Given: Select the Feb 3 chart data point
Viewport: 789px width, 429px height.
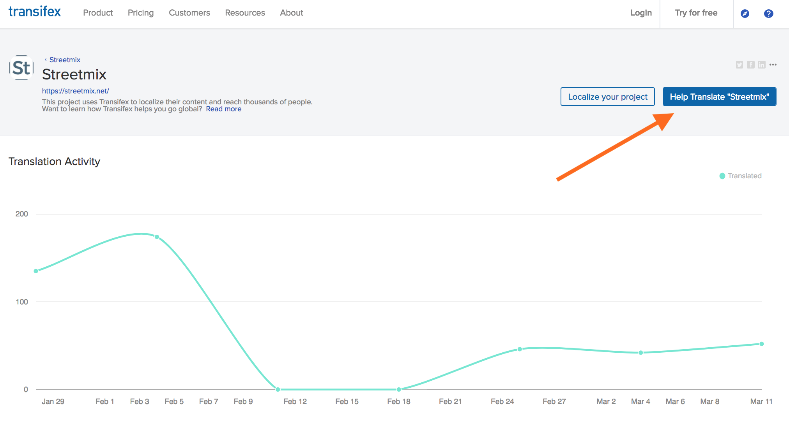Looking at the screenshot, I should [x=157, y=237].
